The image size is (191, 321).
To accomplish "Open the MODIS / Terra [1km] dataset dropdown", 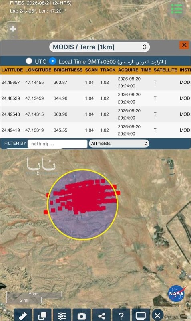I will point(99,47).
